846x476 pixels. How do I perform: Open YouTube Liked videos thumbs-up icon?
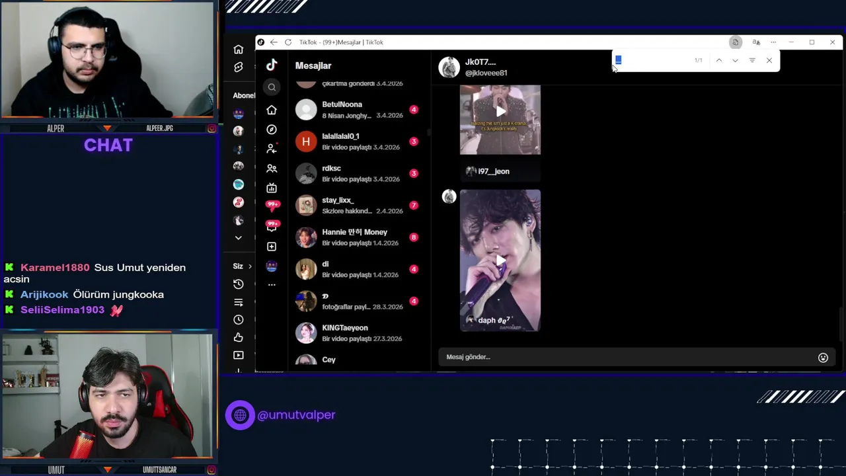point(238,337)
